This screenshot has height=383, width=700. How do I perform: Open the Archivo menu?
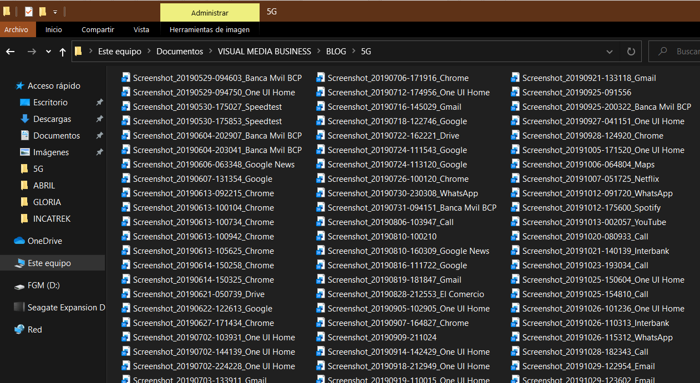click(x=16, y=30)
